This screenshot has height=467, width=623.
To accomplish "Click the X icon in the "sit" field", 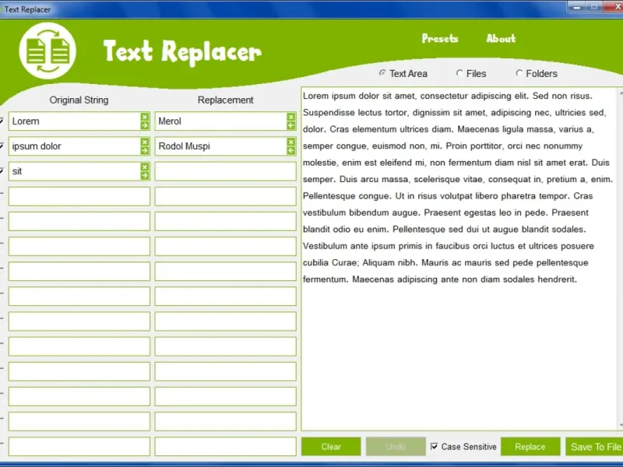I will pos(145,167).
